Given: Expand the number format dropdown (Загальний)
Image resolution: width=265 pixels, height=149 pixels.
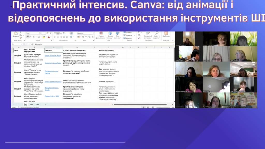Looking at the screenshot, I should click(x=85, y=33).
